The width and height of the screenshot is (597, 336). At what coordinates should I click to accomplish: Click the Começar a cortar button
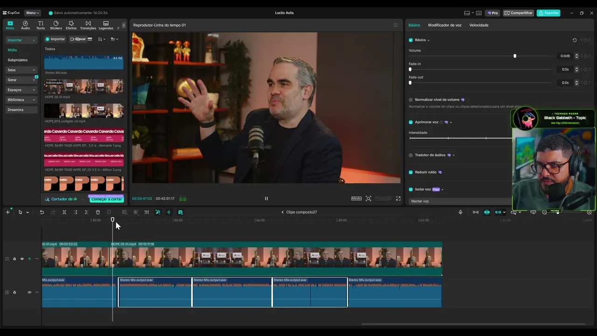107,199
